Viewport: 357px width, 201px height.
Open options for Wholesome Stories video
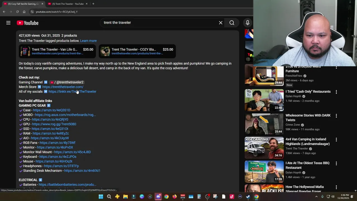336,116
